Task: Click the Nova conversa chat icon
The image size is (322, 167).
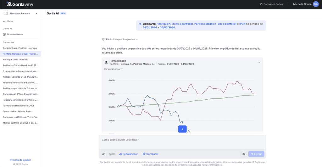Action: 4,34
